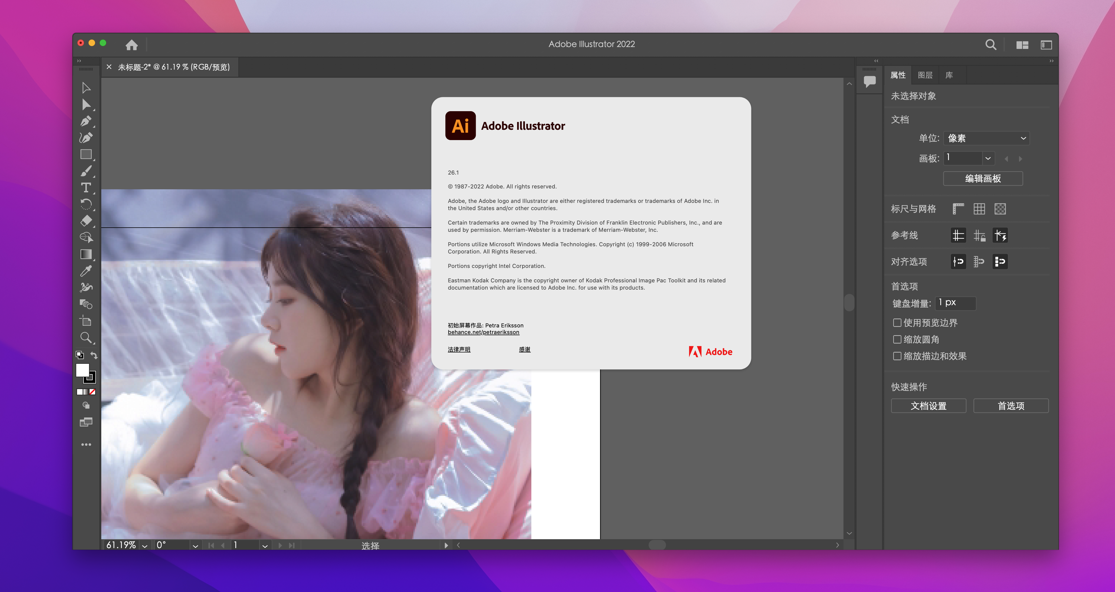Enable 使用预览边界 checkbox
Screen dimensions: 1115x592
(x=897, y=323)
